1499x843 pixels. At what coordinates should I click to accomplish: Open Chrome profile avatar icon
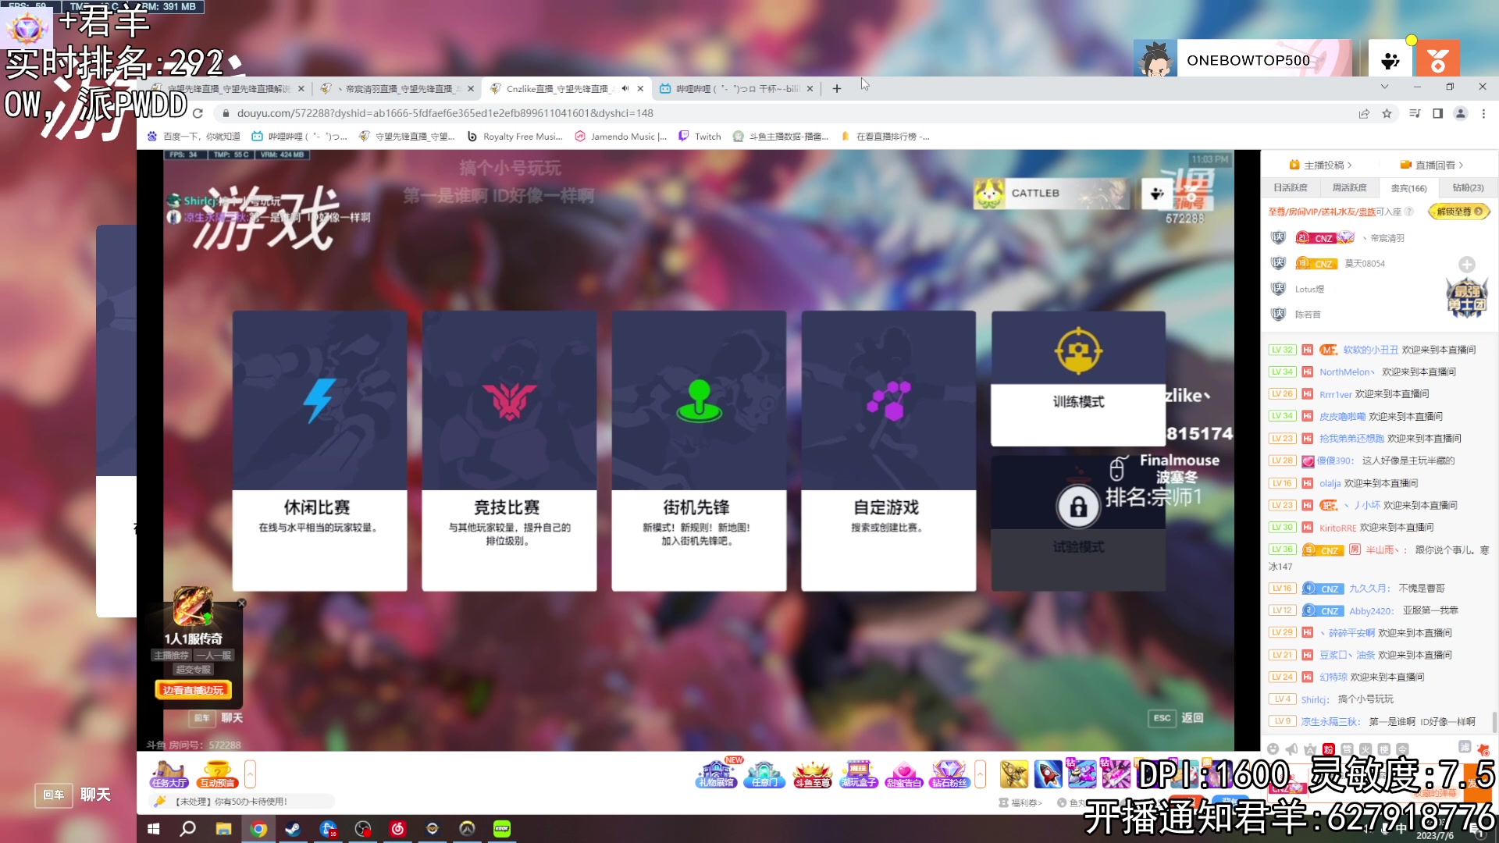pyautogui.click(x=1460, y=113)
